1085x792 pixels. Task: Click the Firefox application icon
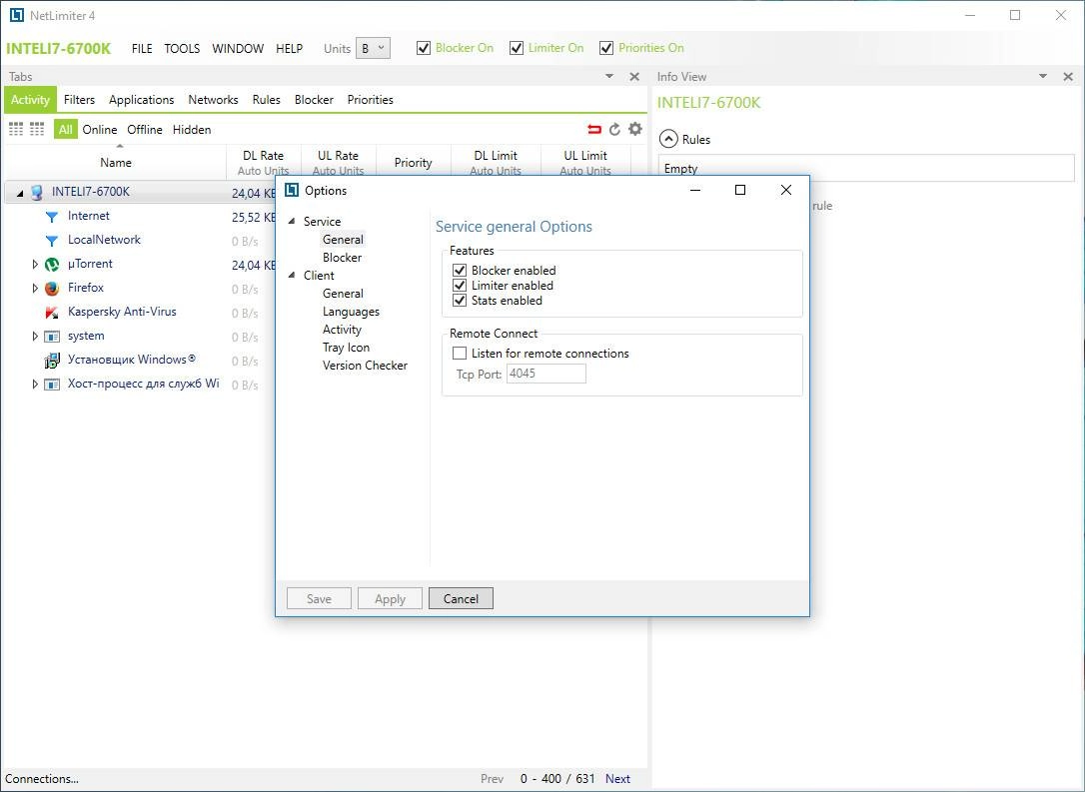pyautogui.click(x=52, y=289)
